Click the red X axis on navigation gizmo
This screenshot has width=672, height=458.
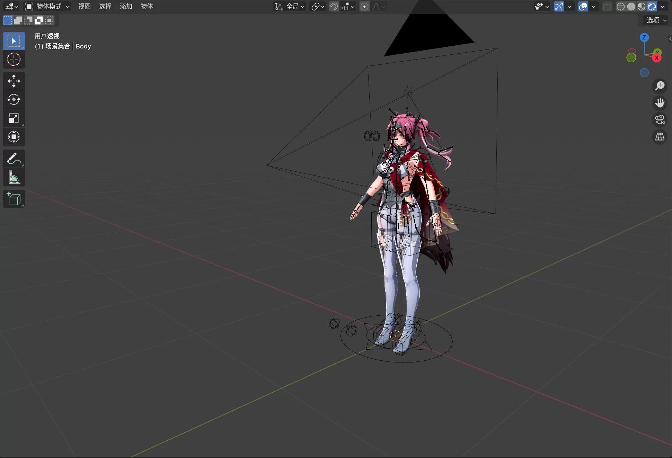click(656, 58)
